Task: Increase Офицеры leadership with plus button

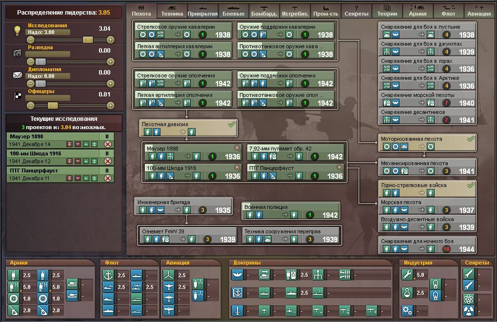Action: [x=110, y=105]
